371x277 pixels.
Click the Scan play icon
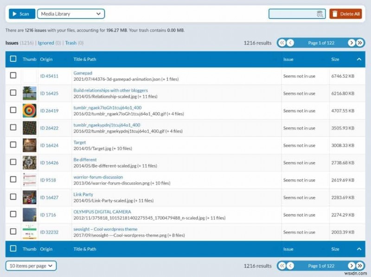(15, 13)
